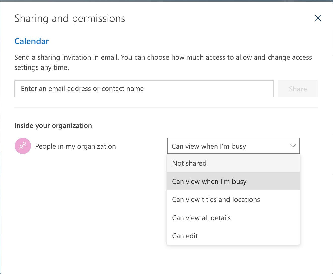Close the Sharing and permissions dialog

(318, 18)
